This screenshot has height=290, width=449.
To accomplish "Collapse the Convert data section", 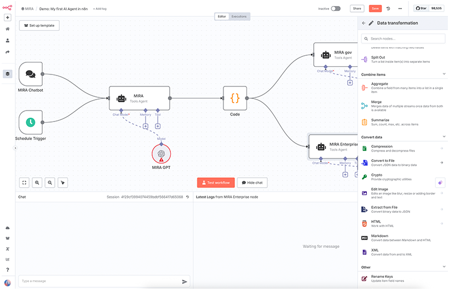I will pos(444,137).
